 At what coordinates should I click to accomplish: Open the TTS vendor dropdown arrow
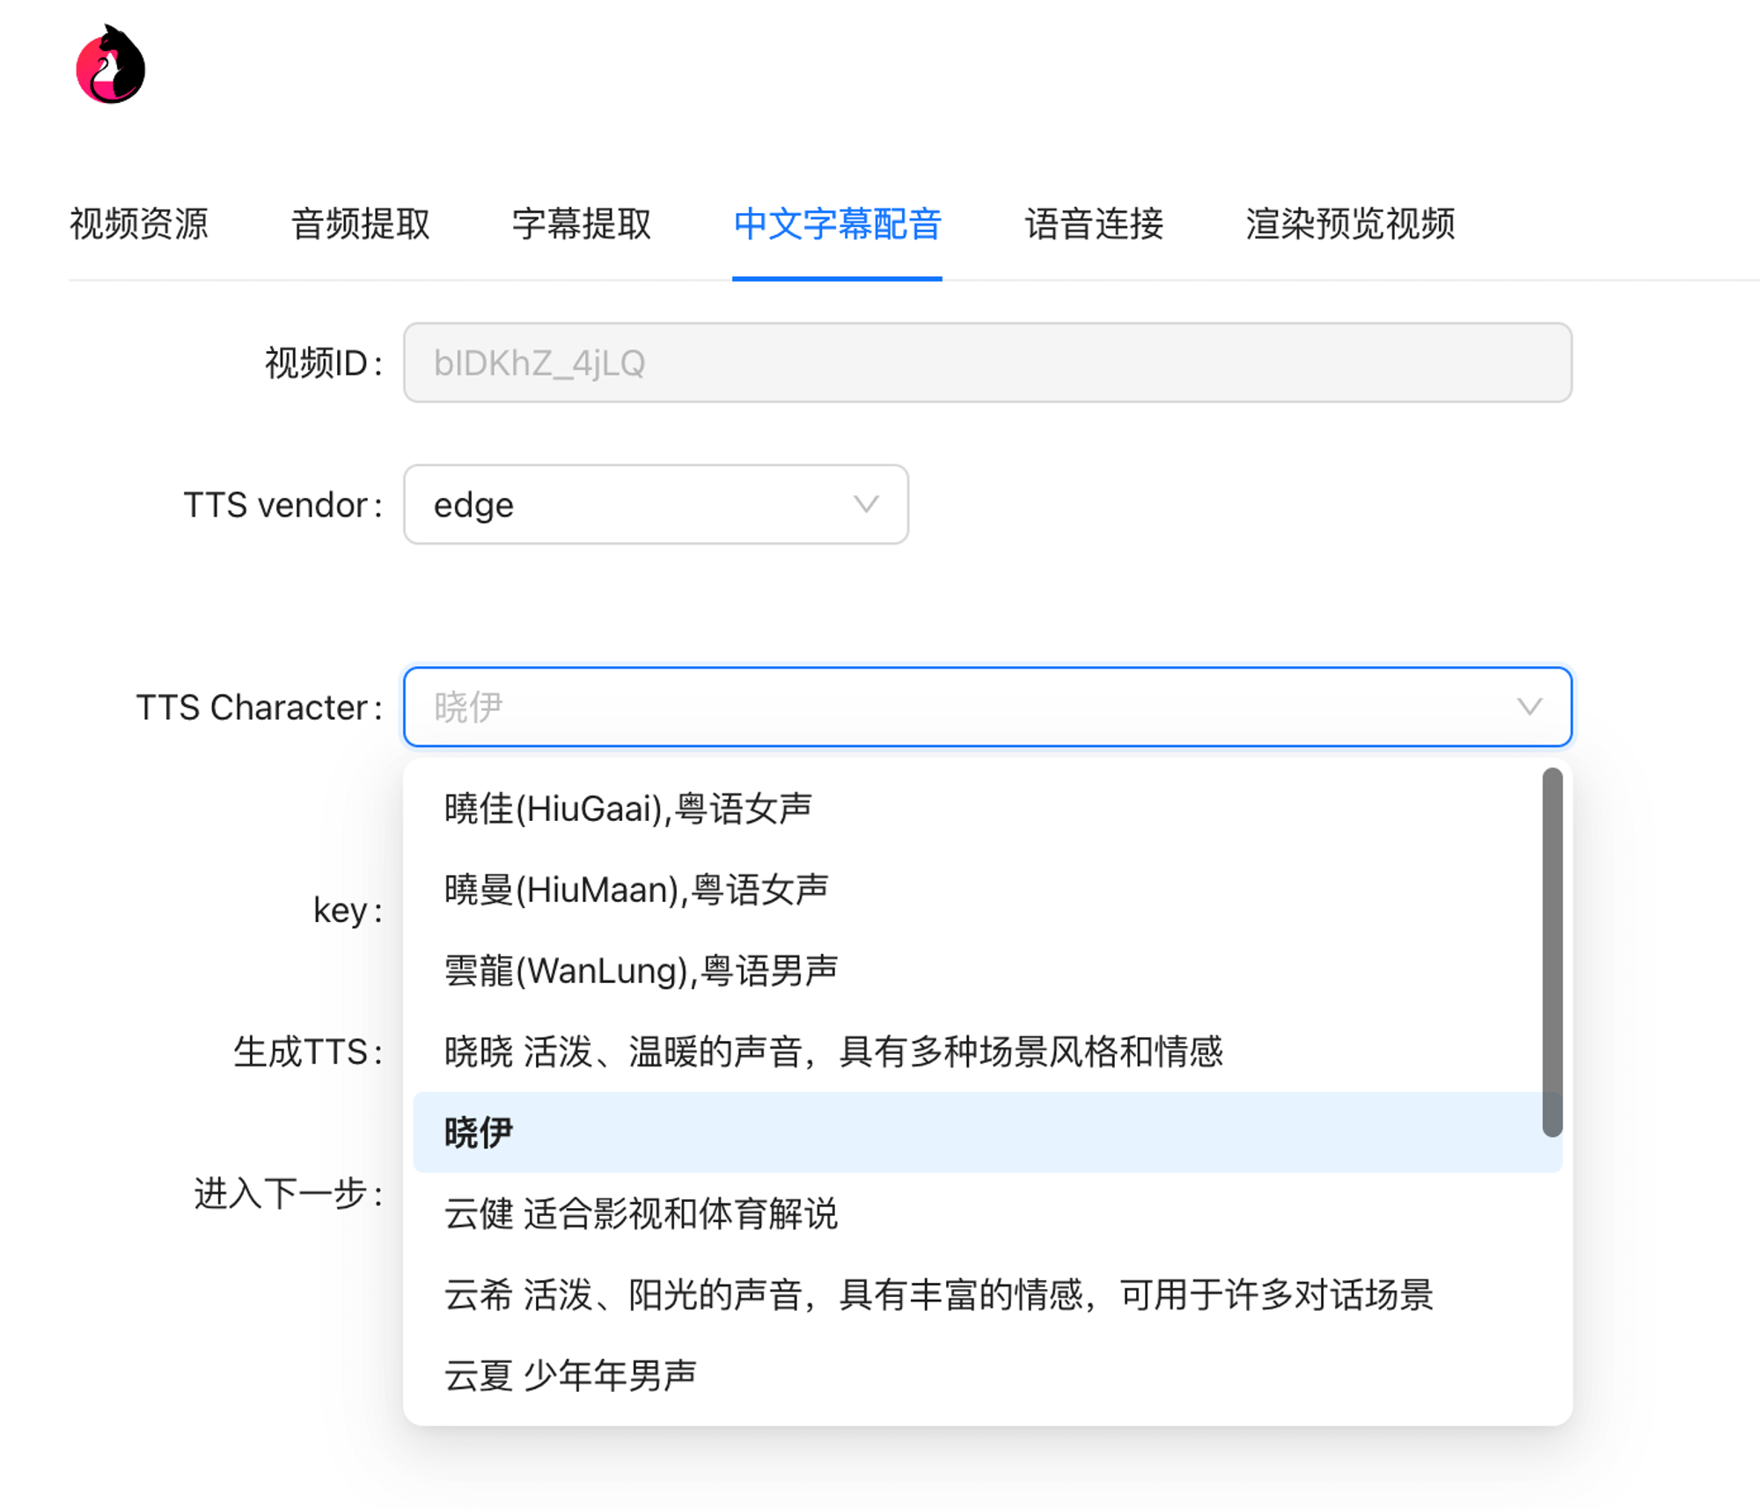[866, 504]
